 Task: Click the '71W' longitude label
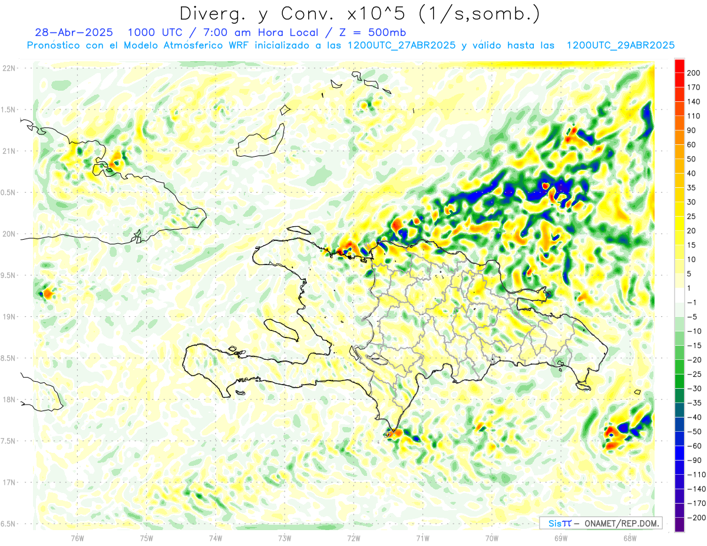pyautogui.click(x=422, y=538)
